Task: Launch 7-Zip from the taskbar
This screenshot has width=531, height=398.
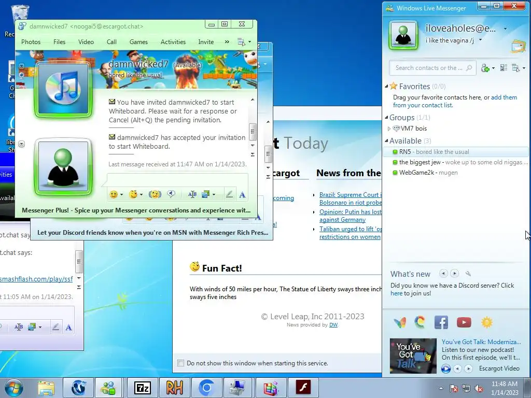Action: coord(143,388)
